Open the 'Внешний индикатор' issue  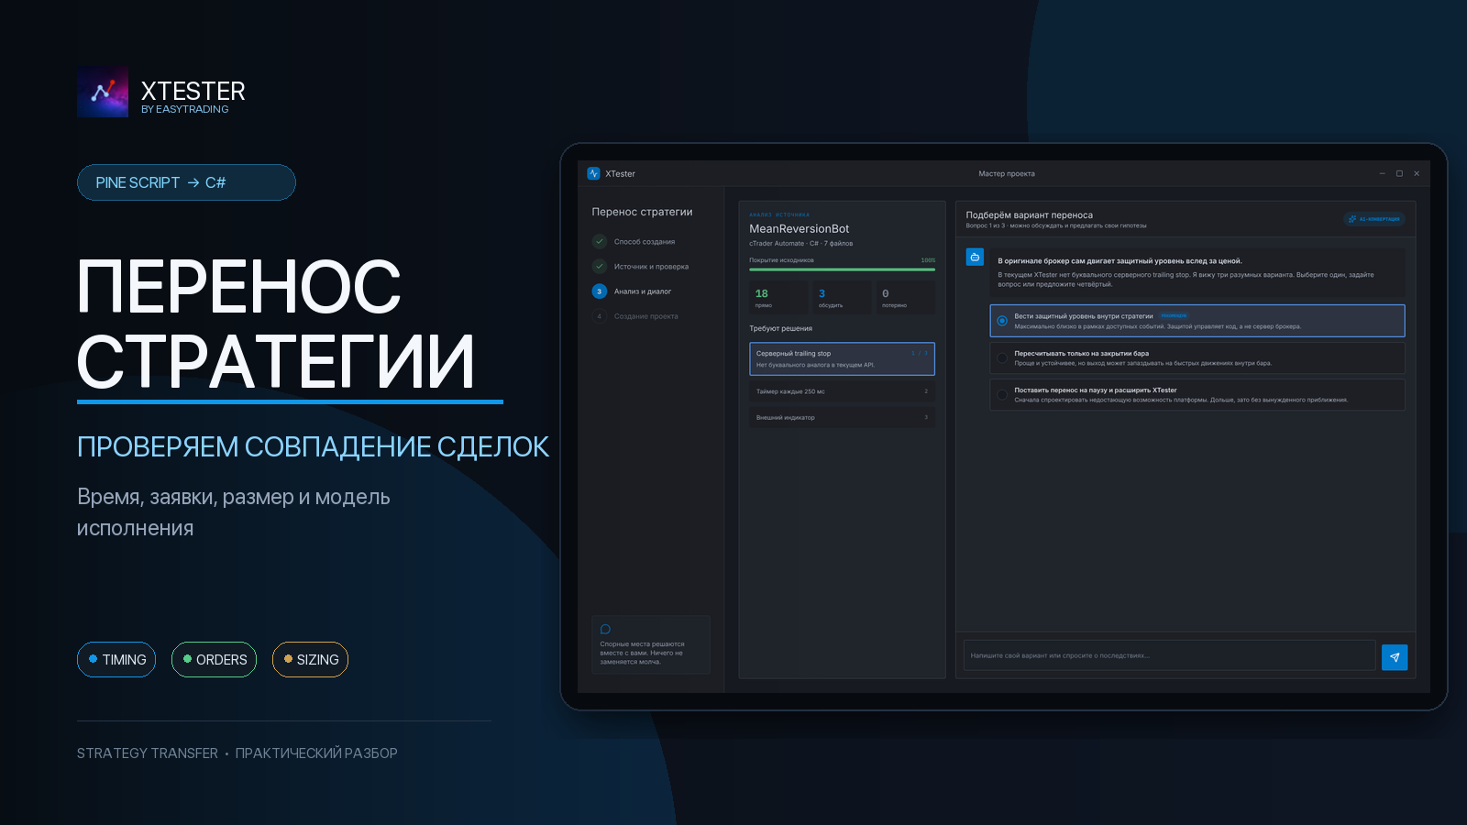tap(842, 417)
